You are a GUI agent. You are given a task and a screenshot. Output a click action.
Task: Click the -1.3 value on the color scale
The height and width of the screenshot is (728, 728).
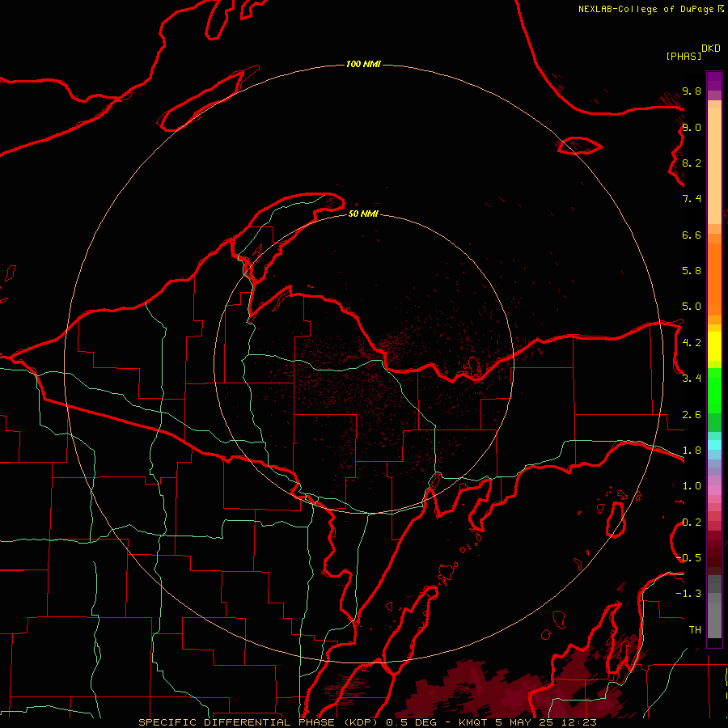click(x=689, y=594)
